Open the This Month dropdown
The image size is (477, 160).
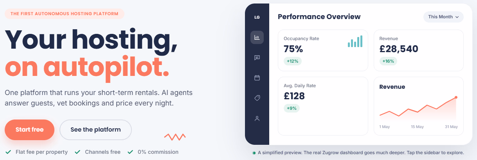click(443, 17)
